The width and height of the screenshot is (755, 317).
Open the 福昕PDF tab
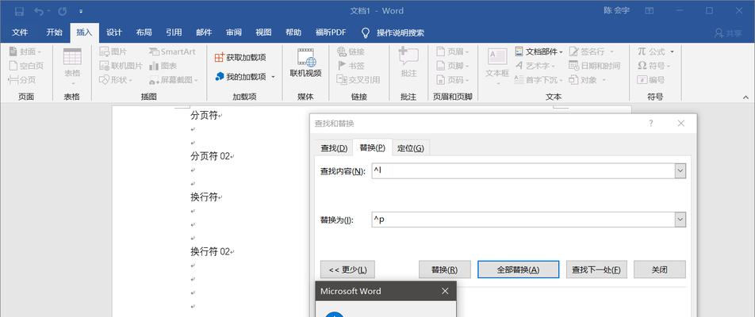[x=330, y=32]
